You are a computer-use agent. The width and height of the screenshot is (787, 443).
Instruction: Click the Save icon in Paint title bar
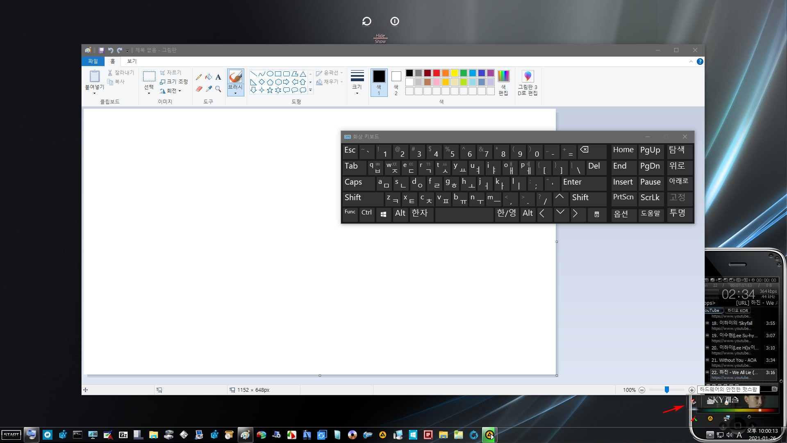101,50
